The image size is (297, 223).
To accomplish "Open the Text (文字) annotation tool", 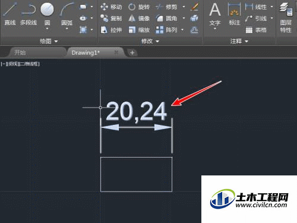I will click(215, 16).
